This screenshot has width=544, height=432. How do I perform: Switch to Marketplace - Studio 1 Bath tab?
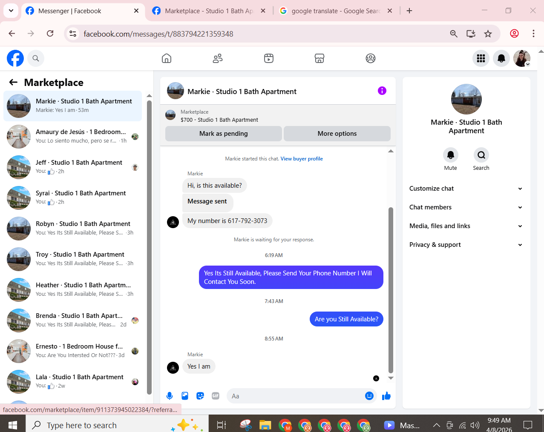[209, 11]
